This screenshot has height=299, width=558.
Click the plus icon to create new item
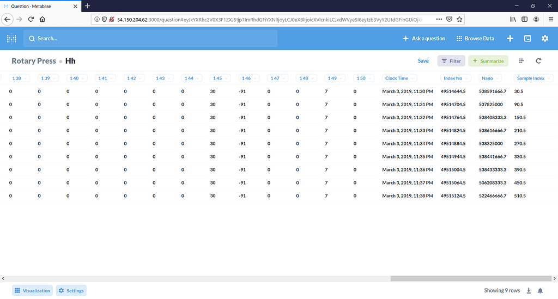[510, 39]
